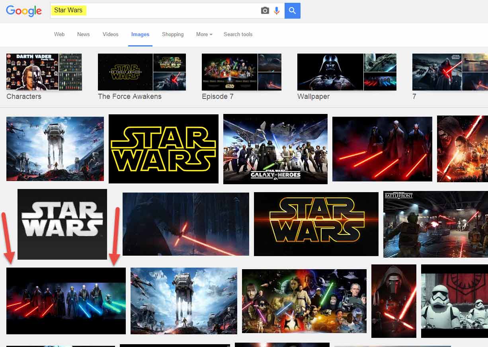This screenshot has width=488, height=347.
Task: Open the Videos tab
Action: [110, 35]
